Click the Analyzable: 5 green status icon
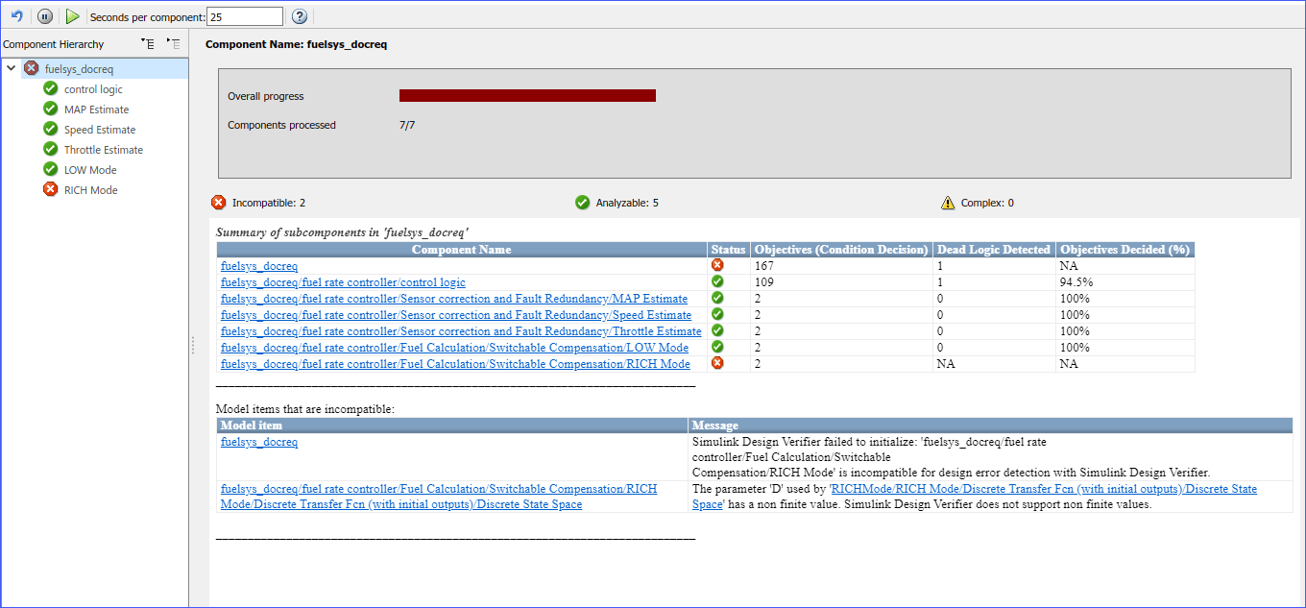This screenshot has width=1306, height=608. tap(582, 203)
